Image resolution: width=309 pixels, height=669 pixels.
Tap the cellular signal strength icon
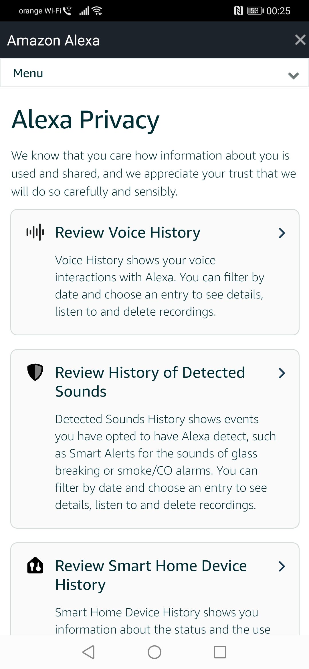pyautogui.click(x=84, y=10)
